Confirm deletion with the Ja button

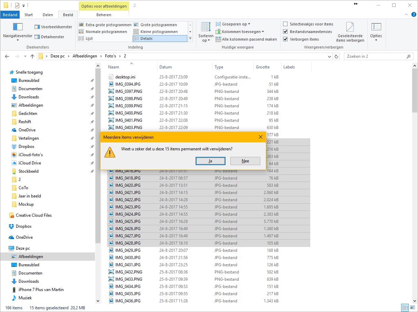[210, 161]
